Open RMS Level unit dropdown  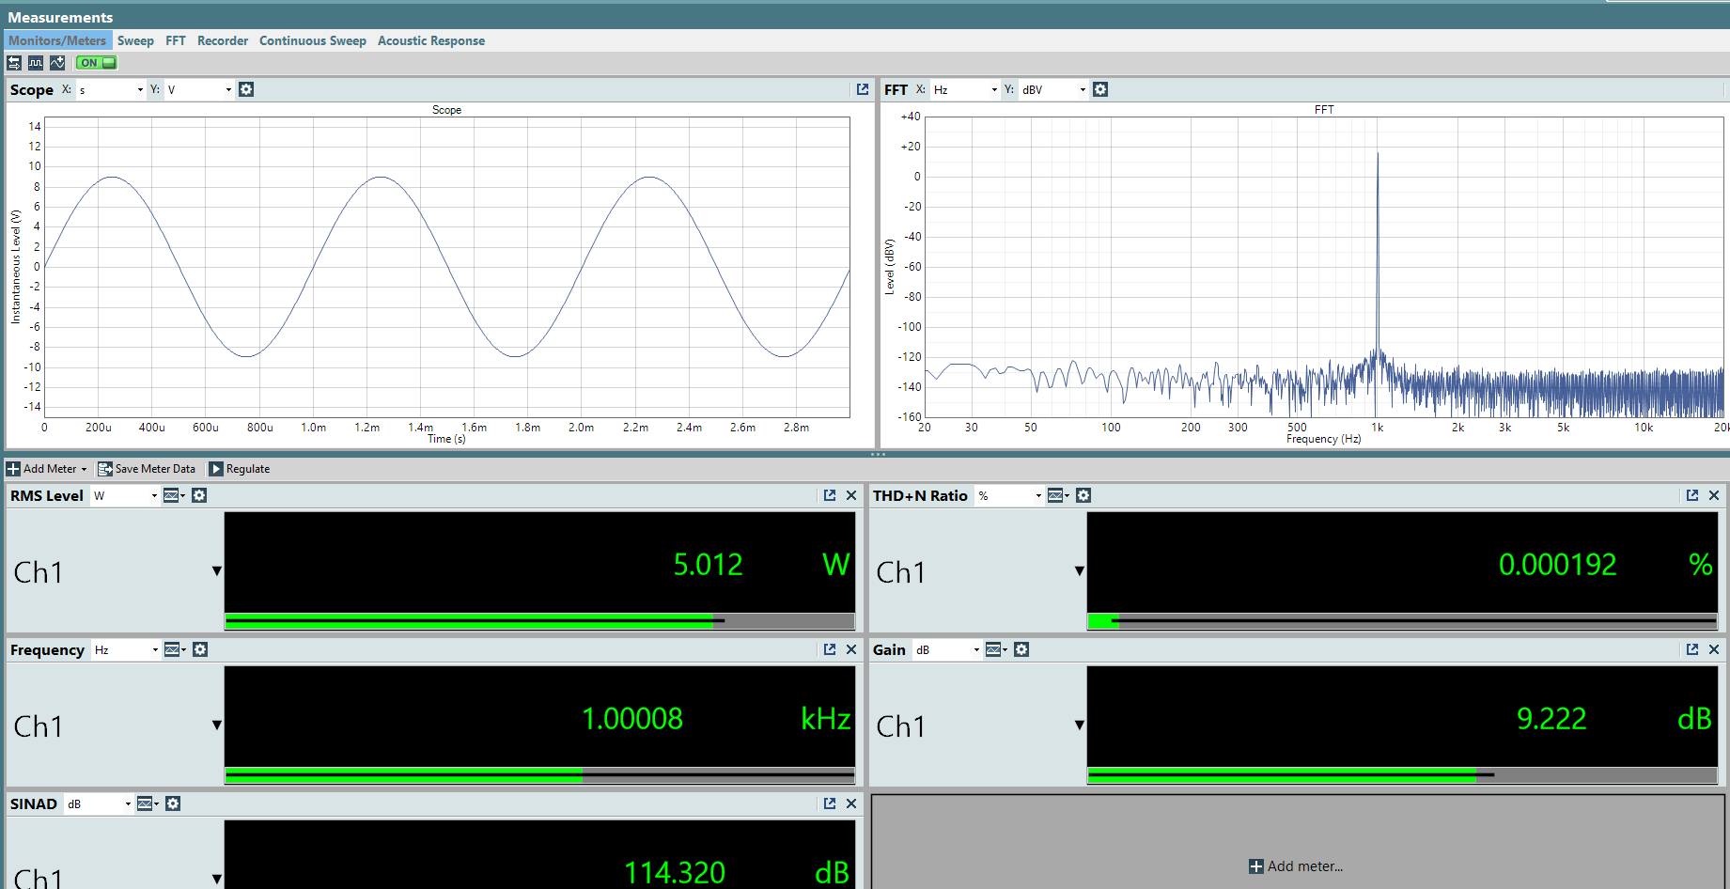[125, 495]
